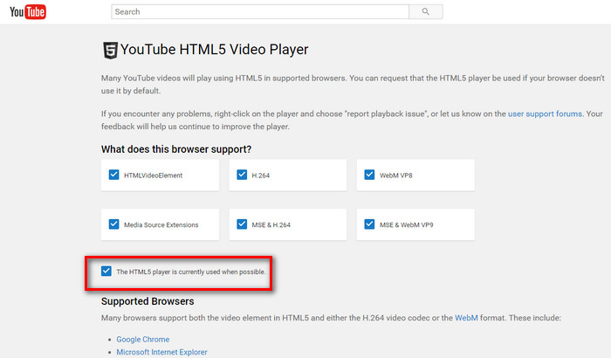
Task: Toggle the HTMLVideoElement checkbox
Action: coord(113,175)
